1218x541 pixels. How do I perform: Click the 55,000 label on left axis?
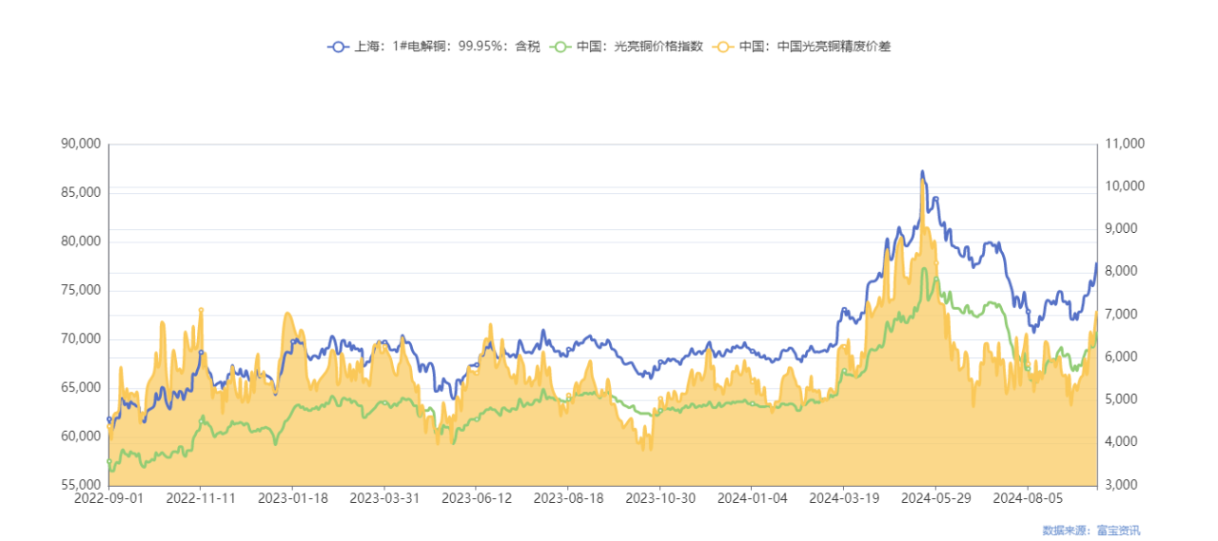(80, 485)
